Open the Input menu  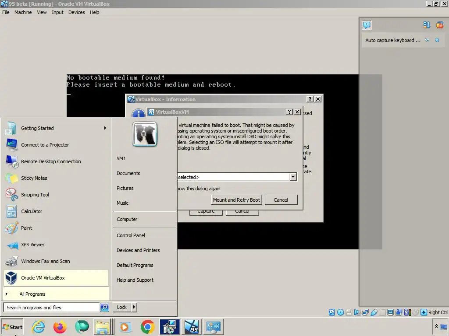point(57,12)
